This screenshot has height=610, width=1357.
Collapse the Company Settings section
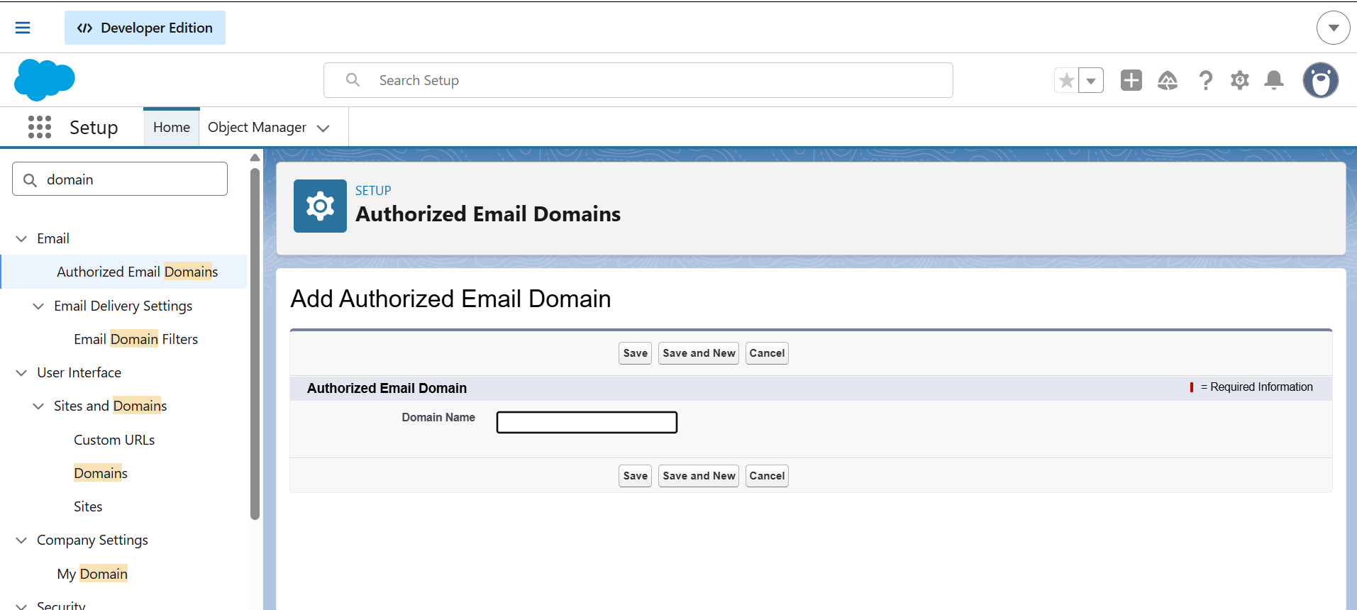pyautogui.click(x=21, y=540)
